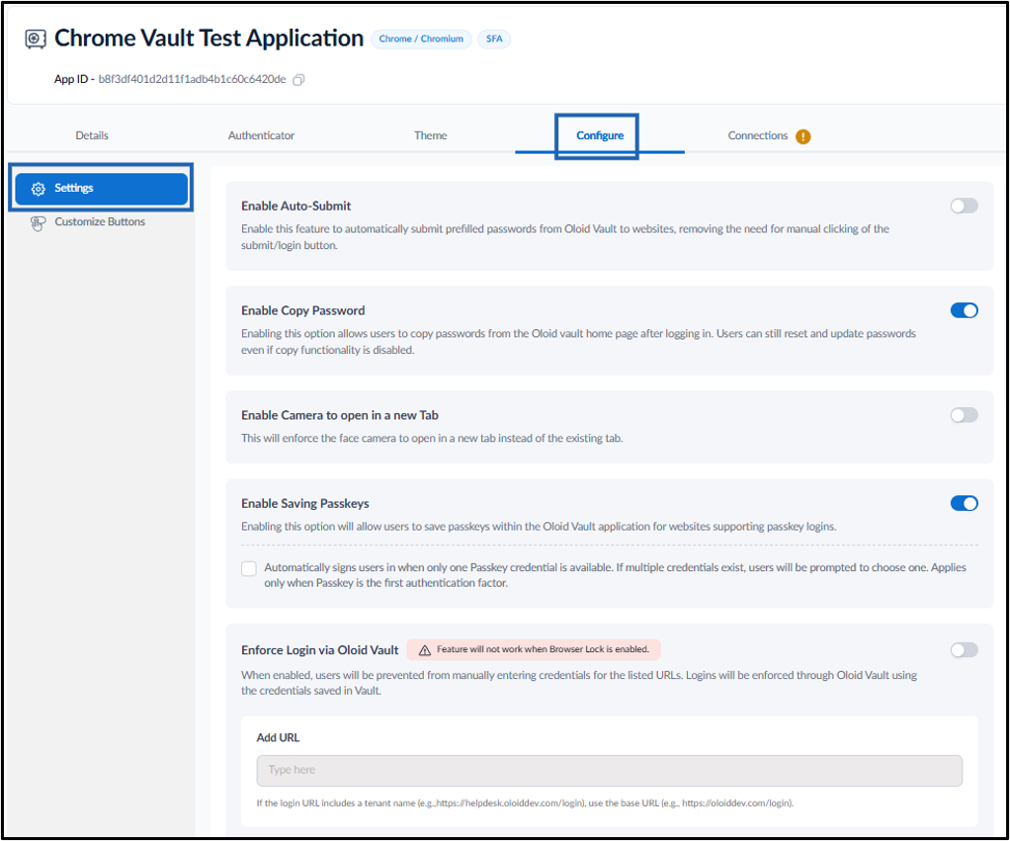Screen dimensions: 1010x841
Task: Toggle Enable Camera to open in a new Tab
Action: [x=964, y=415]
